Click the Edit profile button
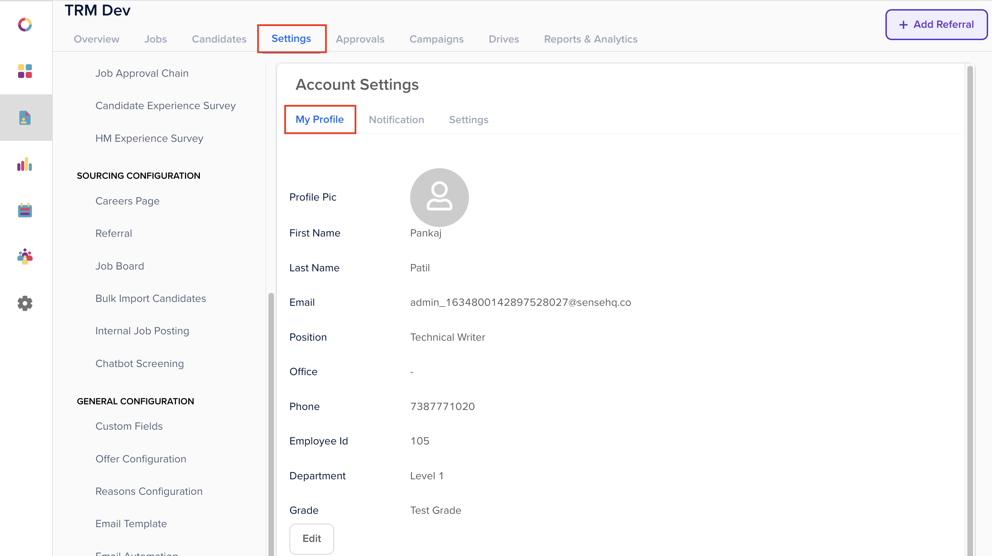The width and height of the screenshot is (992, 556). pyautogui.click(x=312, y=538)
